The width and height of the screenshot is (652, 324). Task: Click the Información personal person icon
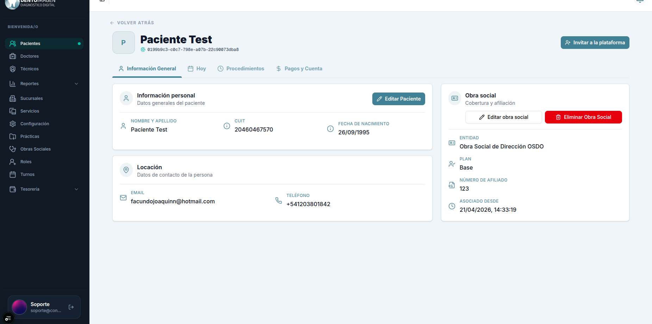[126, 98]
